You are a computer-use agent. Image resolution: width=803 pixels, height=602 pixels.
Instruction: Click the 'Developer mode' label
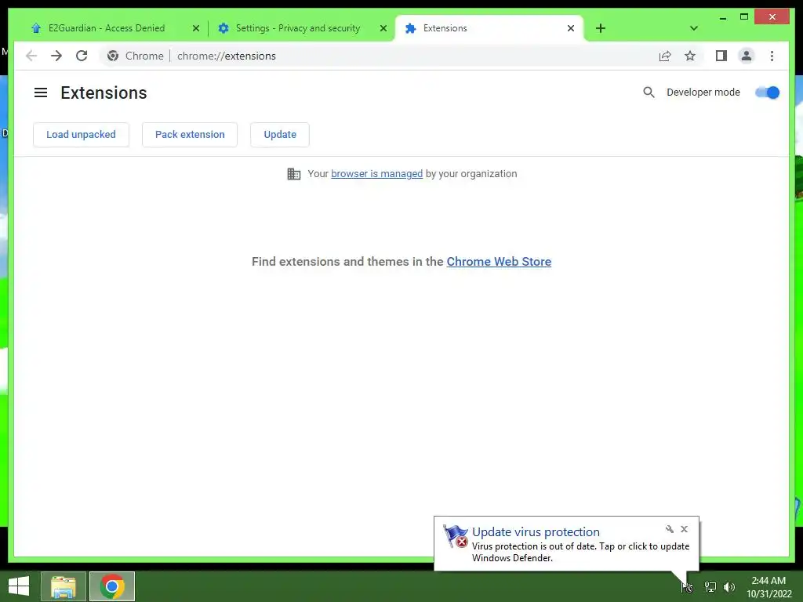(x=703, y=92)
